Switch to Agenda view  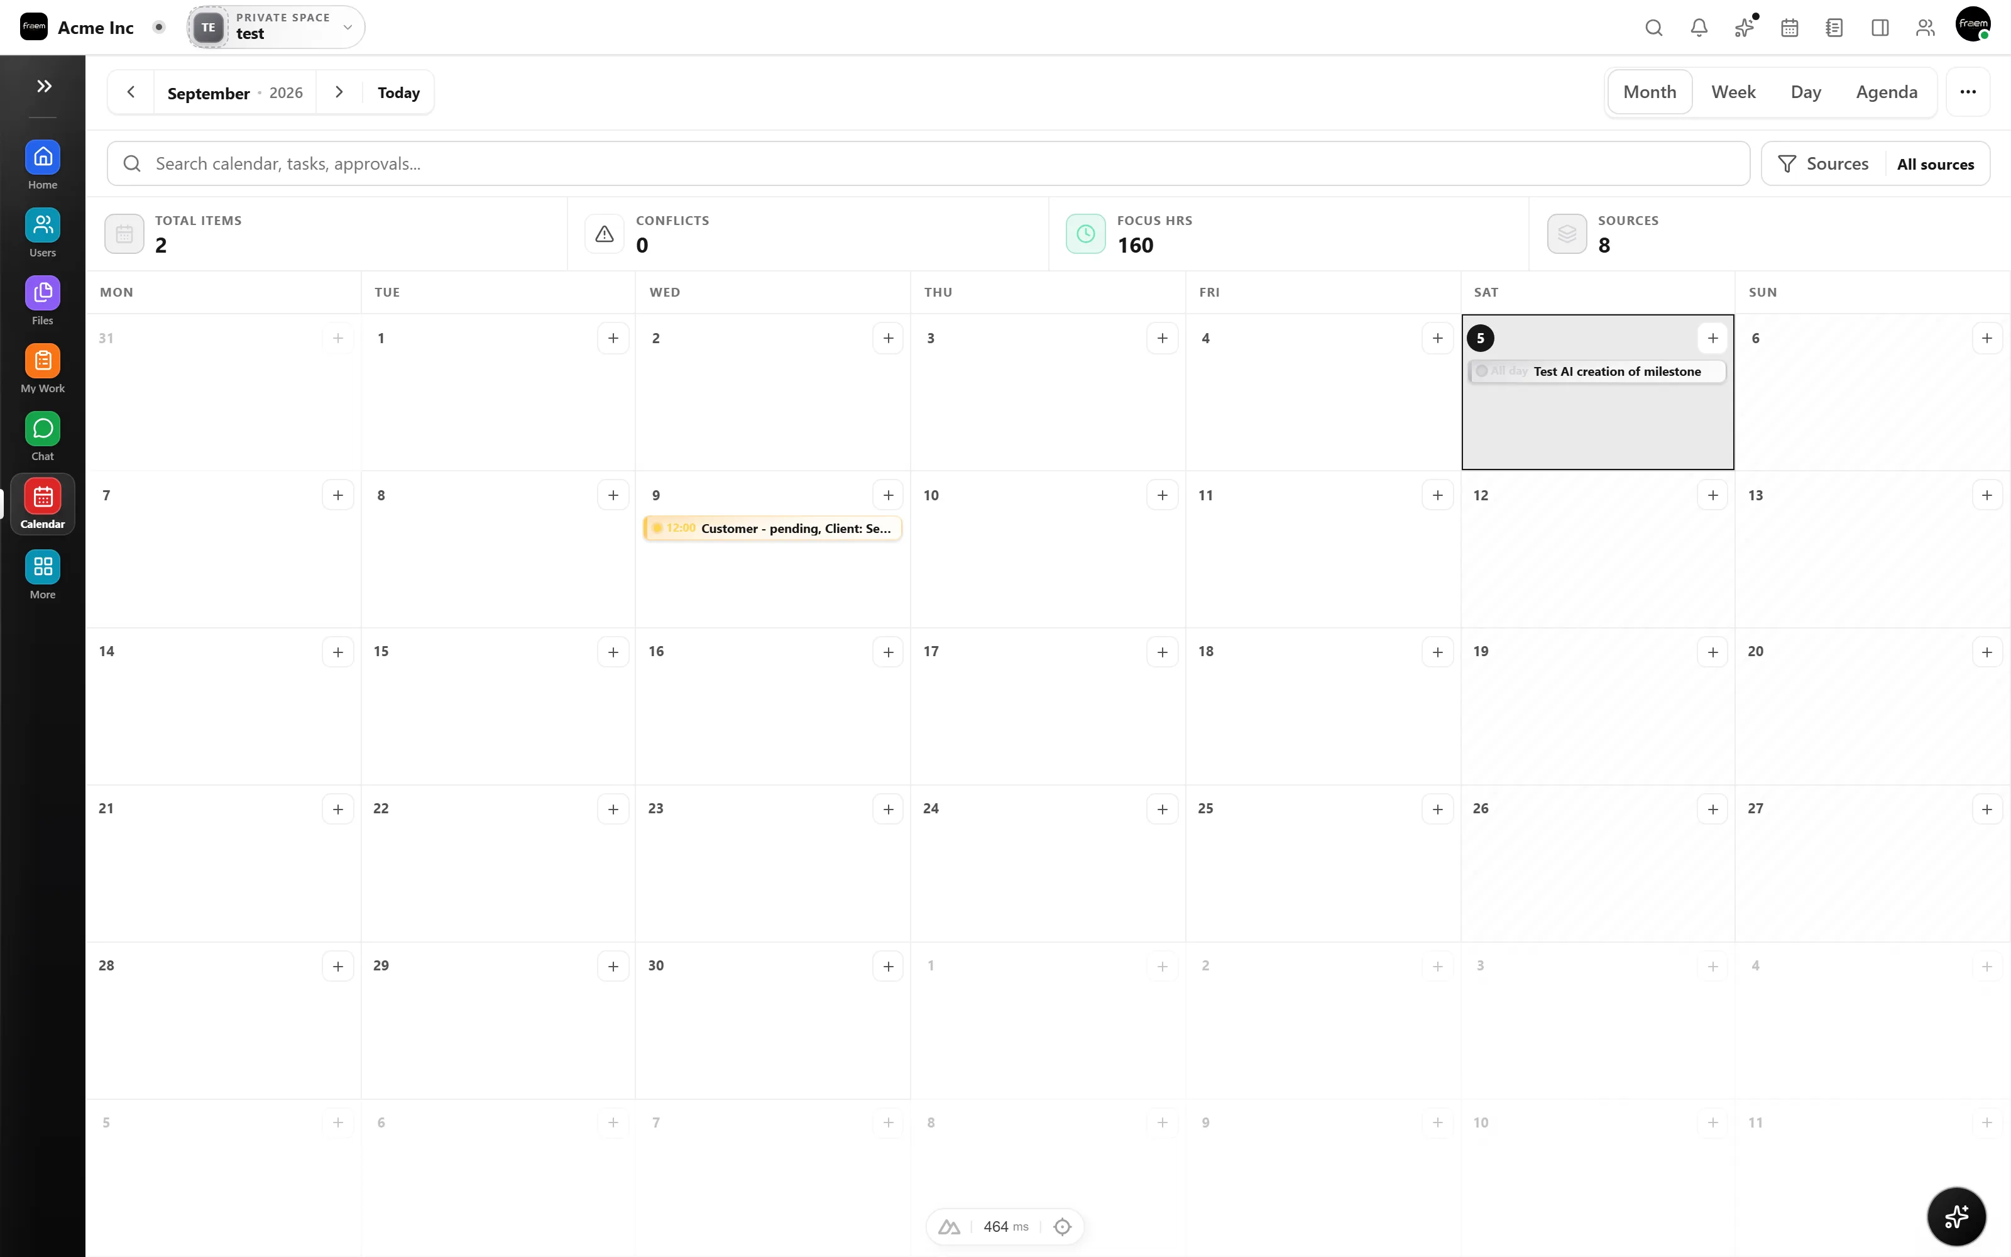click(1887, 92)
